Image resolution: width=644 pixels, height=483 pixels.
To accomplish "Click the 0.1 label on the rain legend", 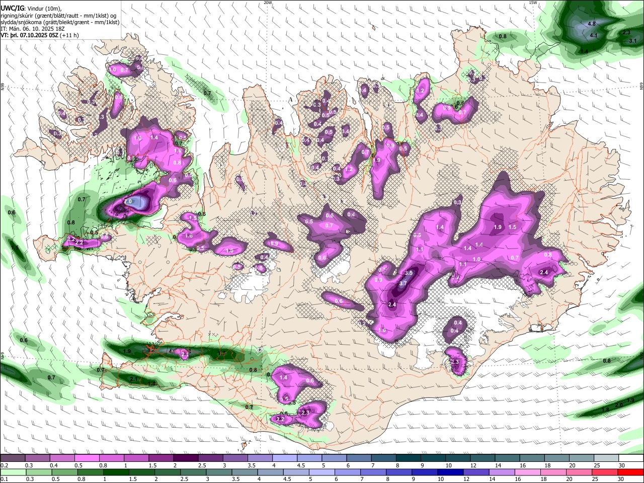I will click(4, 479).
